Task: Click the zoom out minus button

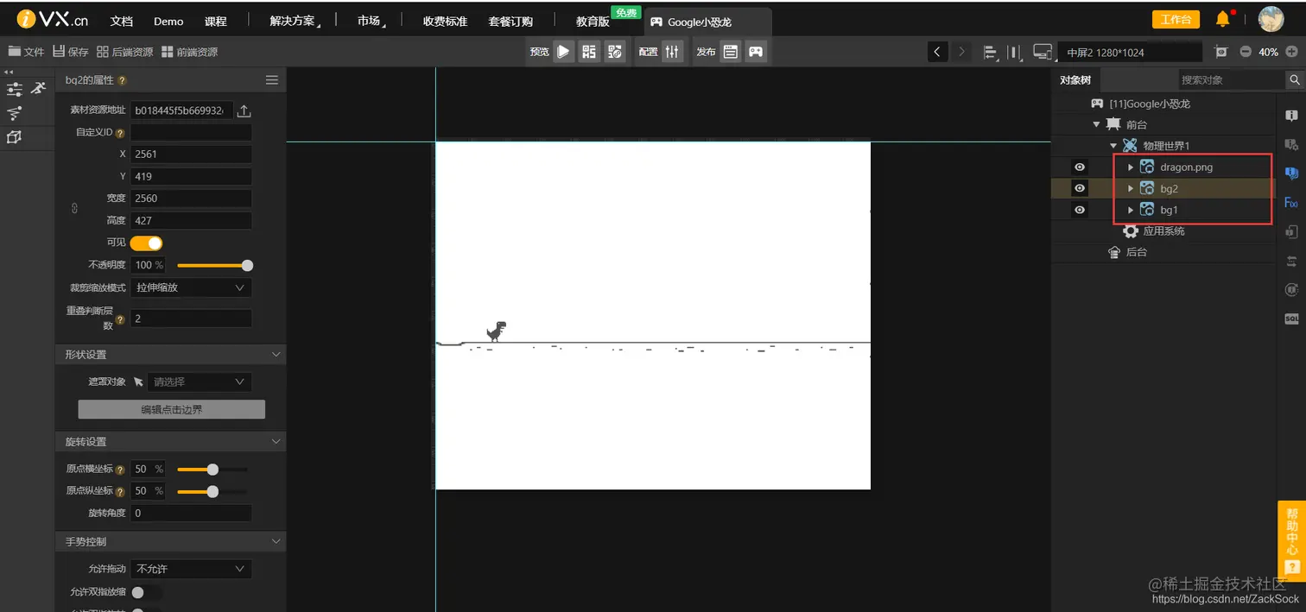Action: [x=1246, y=52]
